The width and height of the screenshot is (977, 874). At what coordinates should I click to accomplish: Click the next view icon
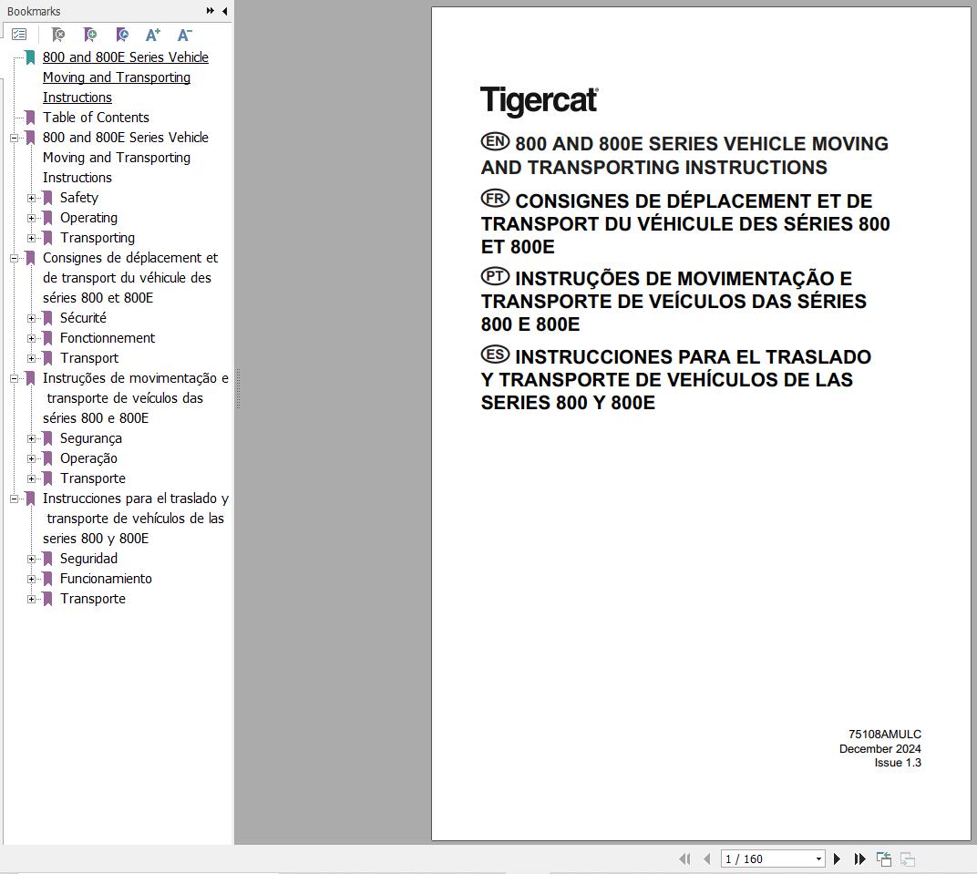tap(907, 859)
